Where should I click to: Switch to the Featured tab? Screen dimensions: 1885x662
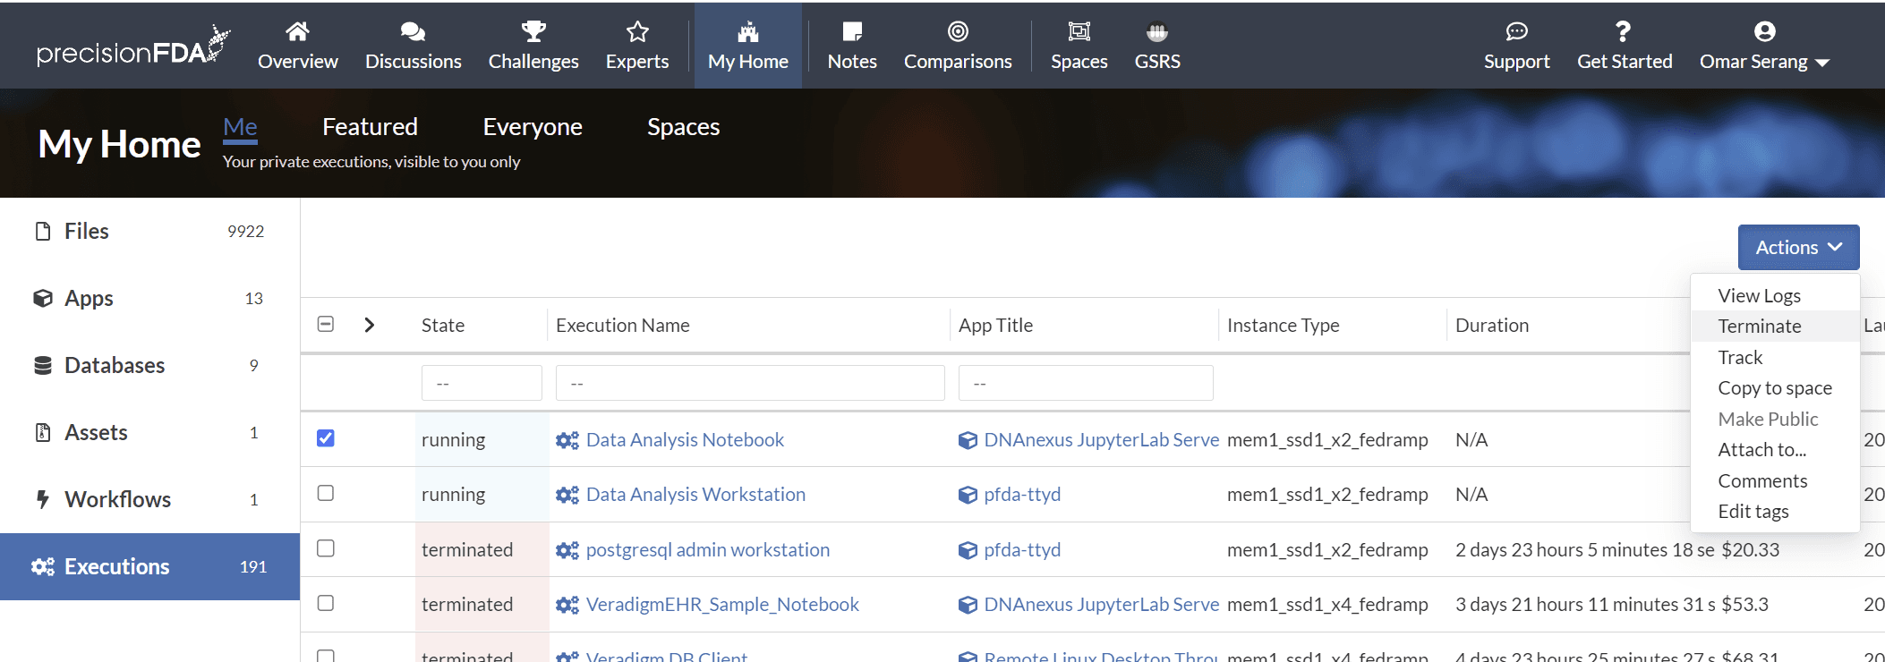point(370,127)
